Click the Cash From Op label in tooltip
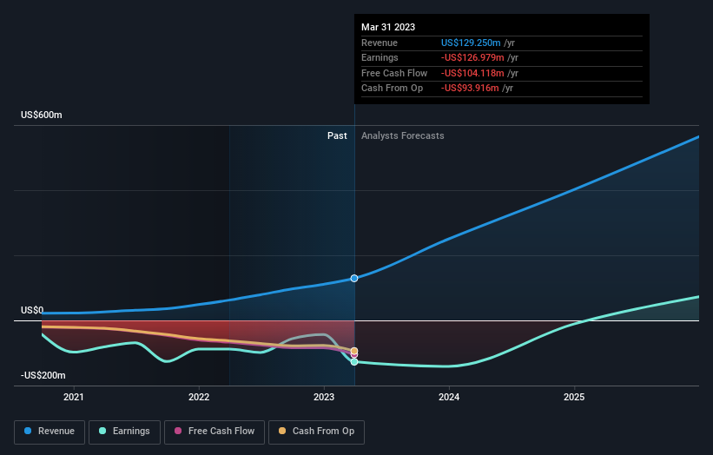 click(x=392, y=89)
